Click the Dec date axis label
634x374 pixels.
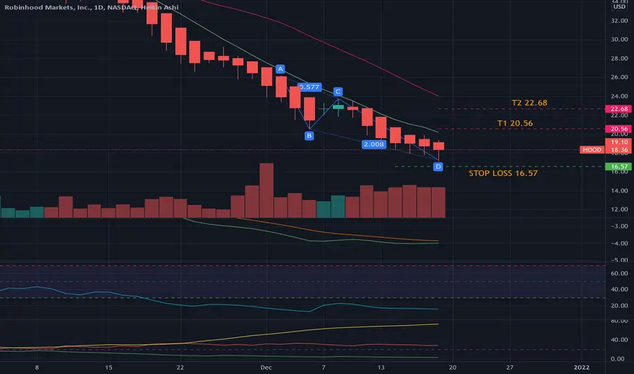[266, 367]
